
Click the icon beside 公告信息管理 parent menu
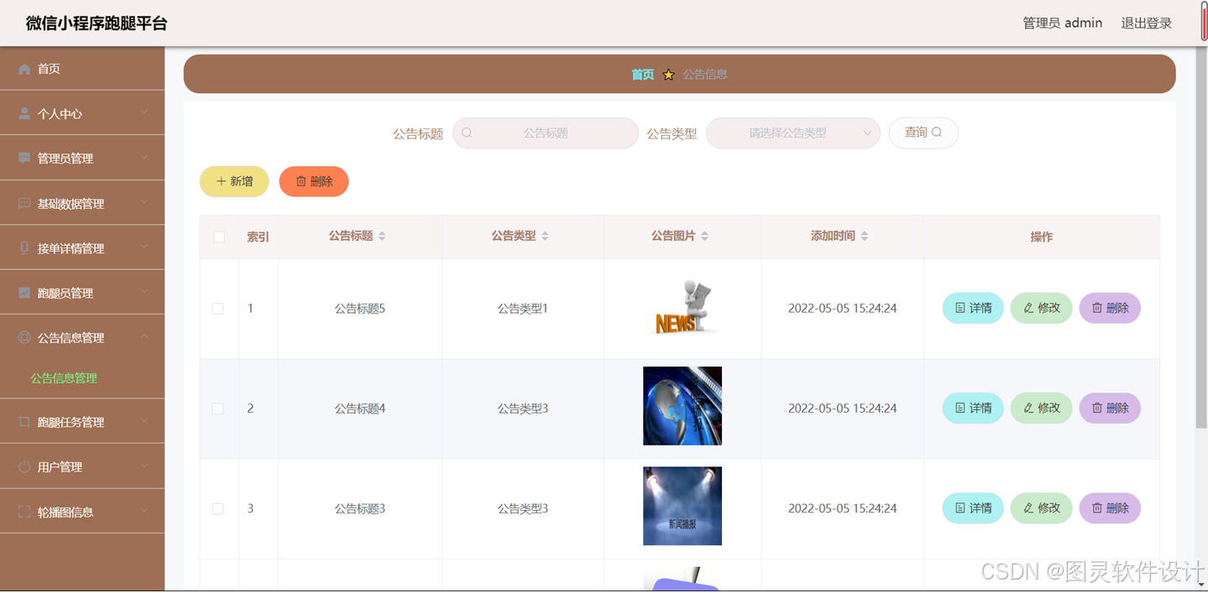[24, 337]
